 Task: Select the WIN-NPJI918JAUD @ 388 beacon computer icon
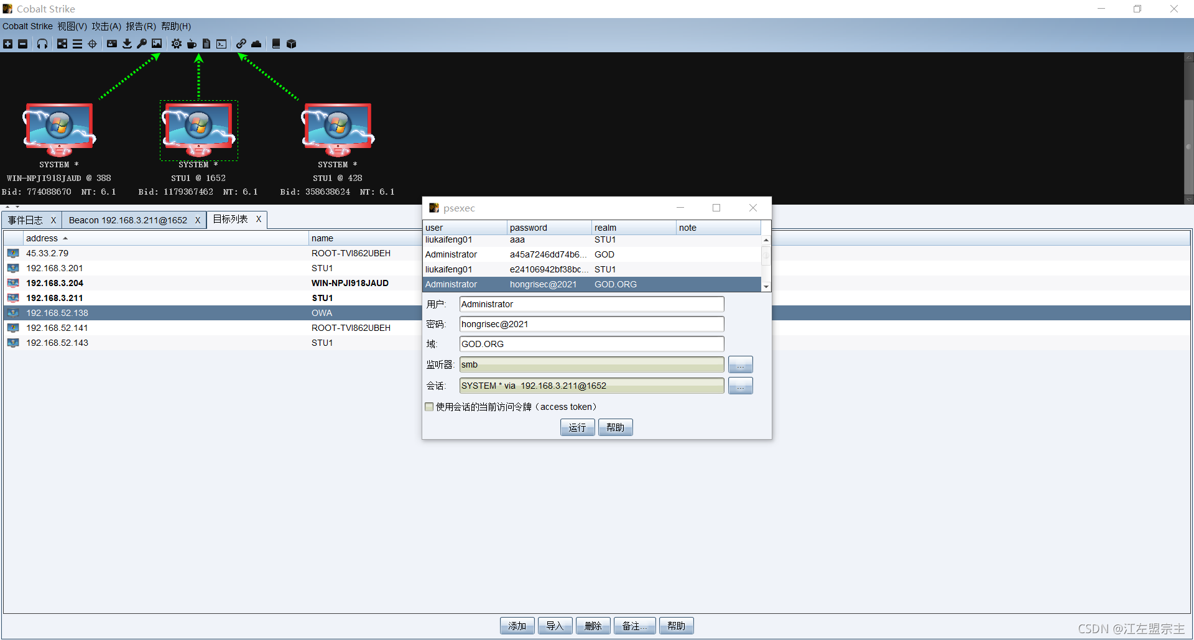pyautogui.click(x=59, y=129)
